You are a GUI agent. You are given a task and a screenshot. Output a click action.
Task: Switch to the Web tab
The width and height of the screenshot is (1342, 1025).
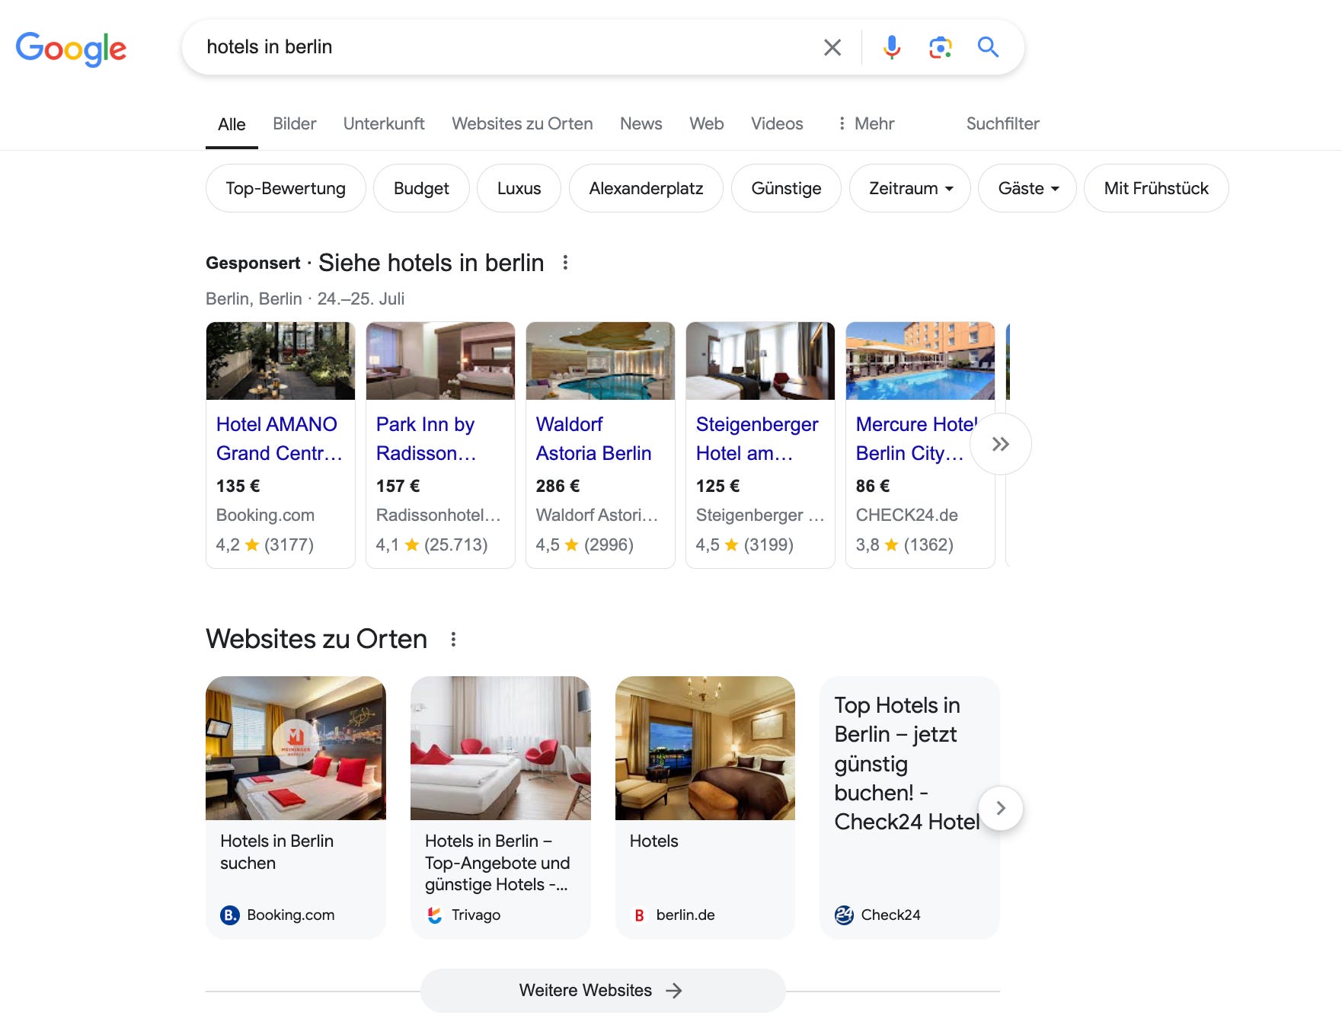tap(707, 123)
